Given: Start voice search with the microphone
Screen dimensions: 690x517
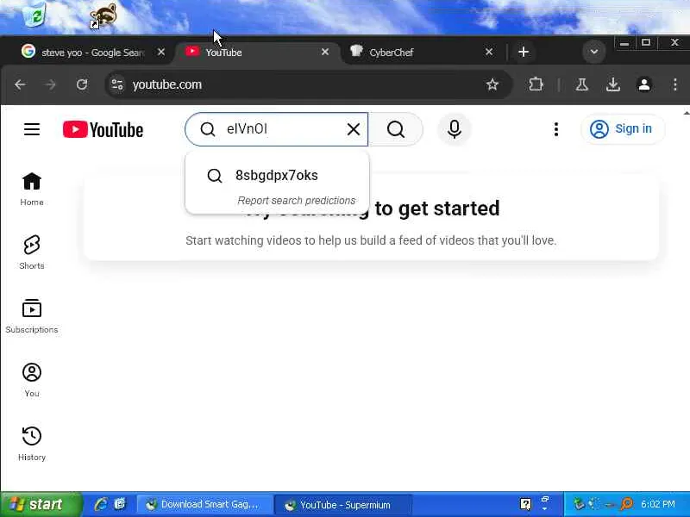Looking at the screenshot, I should pyautogui.click(x=455, y=129).
